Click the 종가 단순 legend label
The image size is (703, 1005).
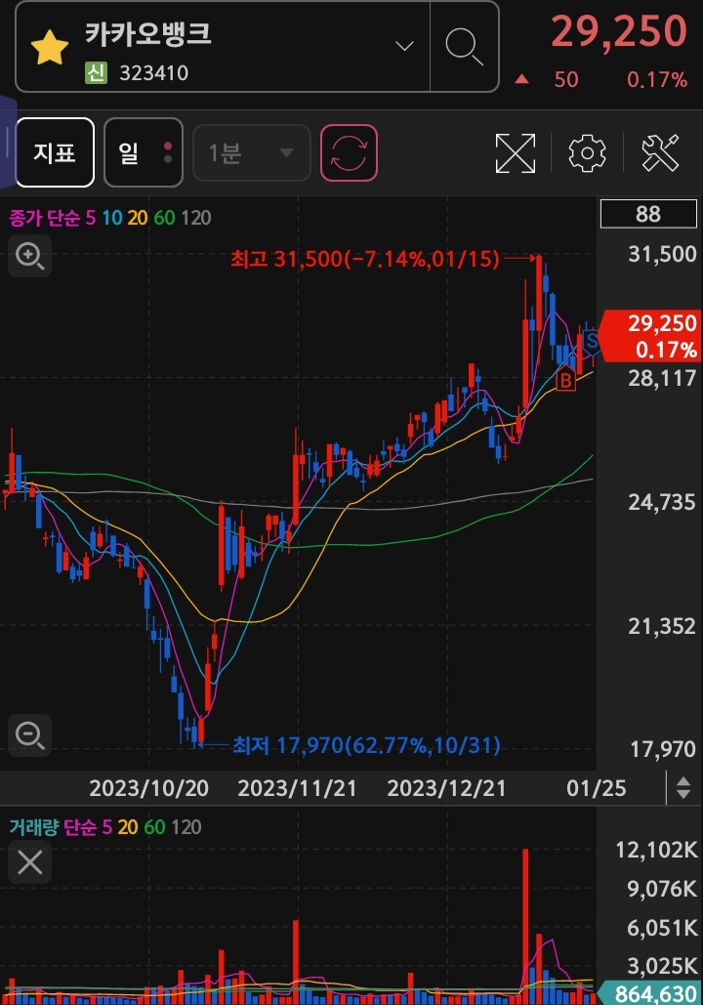pyautogui.click(x=44, y=218)
